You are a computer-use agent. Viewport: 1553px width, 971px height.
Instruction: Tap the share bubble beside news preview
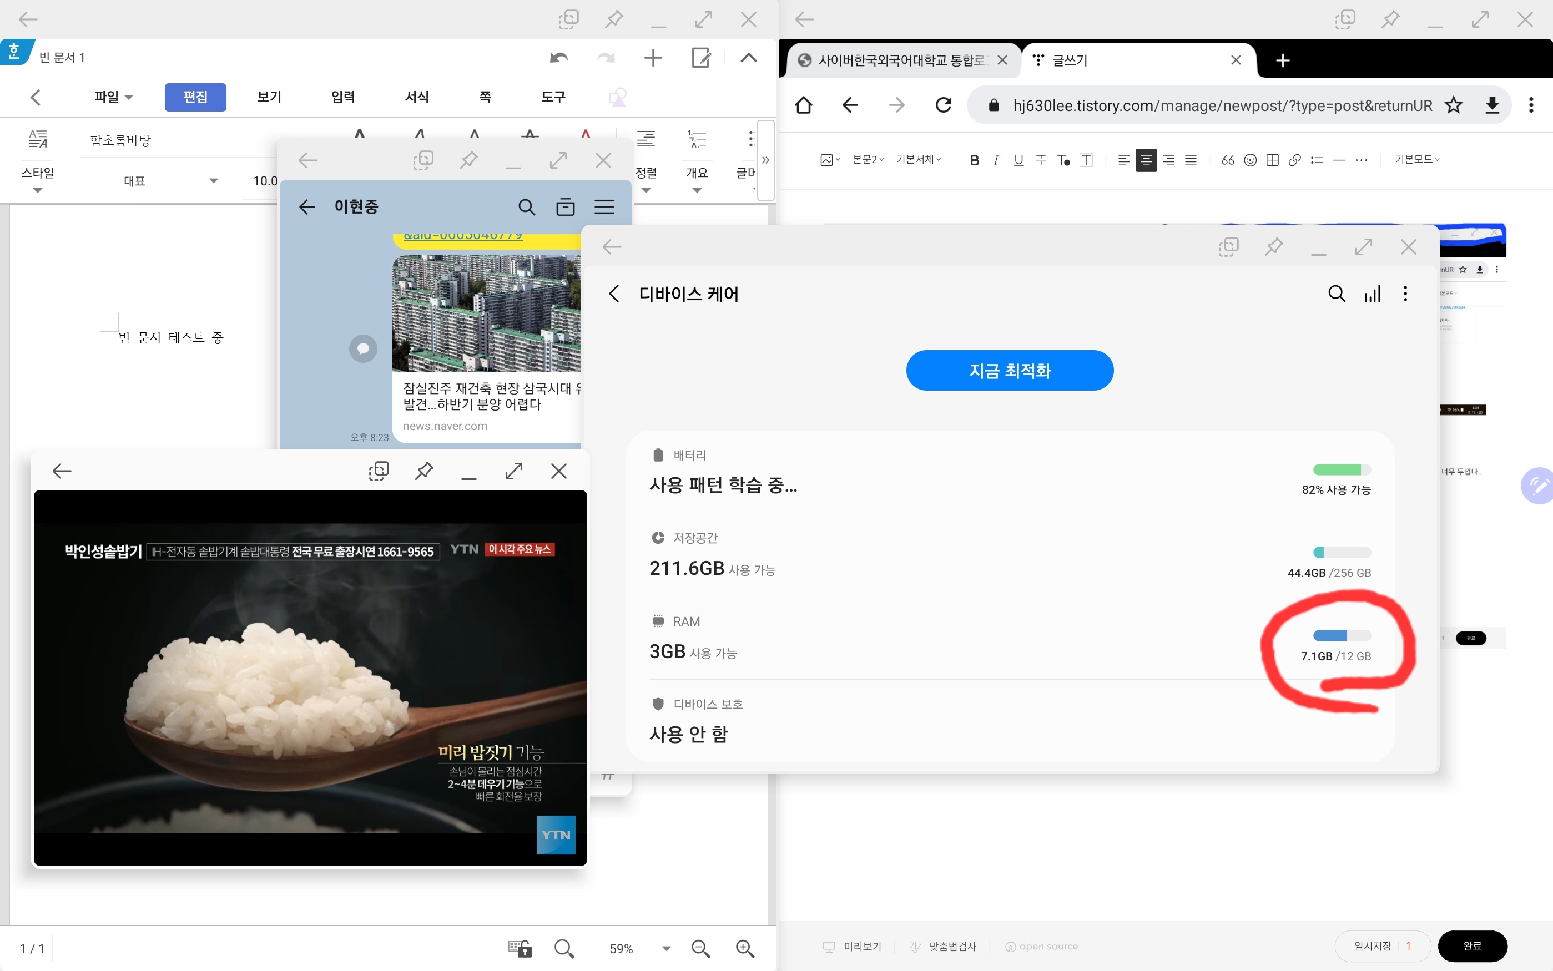coord(363,348)
